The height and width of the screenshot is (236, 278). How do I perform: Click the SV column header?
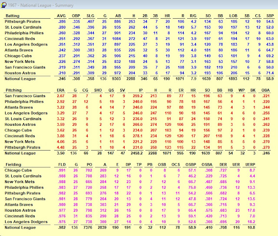[122, 90]
